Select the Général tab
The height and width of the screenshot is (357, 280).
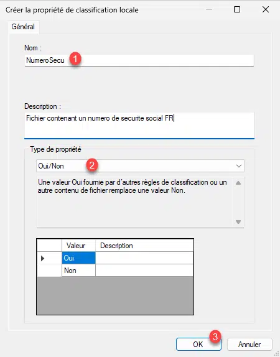[23, 27]
